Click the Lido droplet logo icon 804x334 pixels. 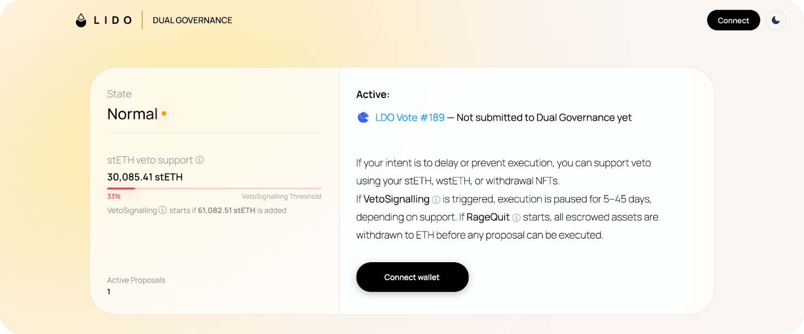click(81, 20)
